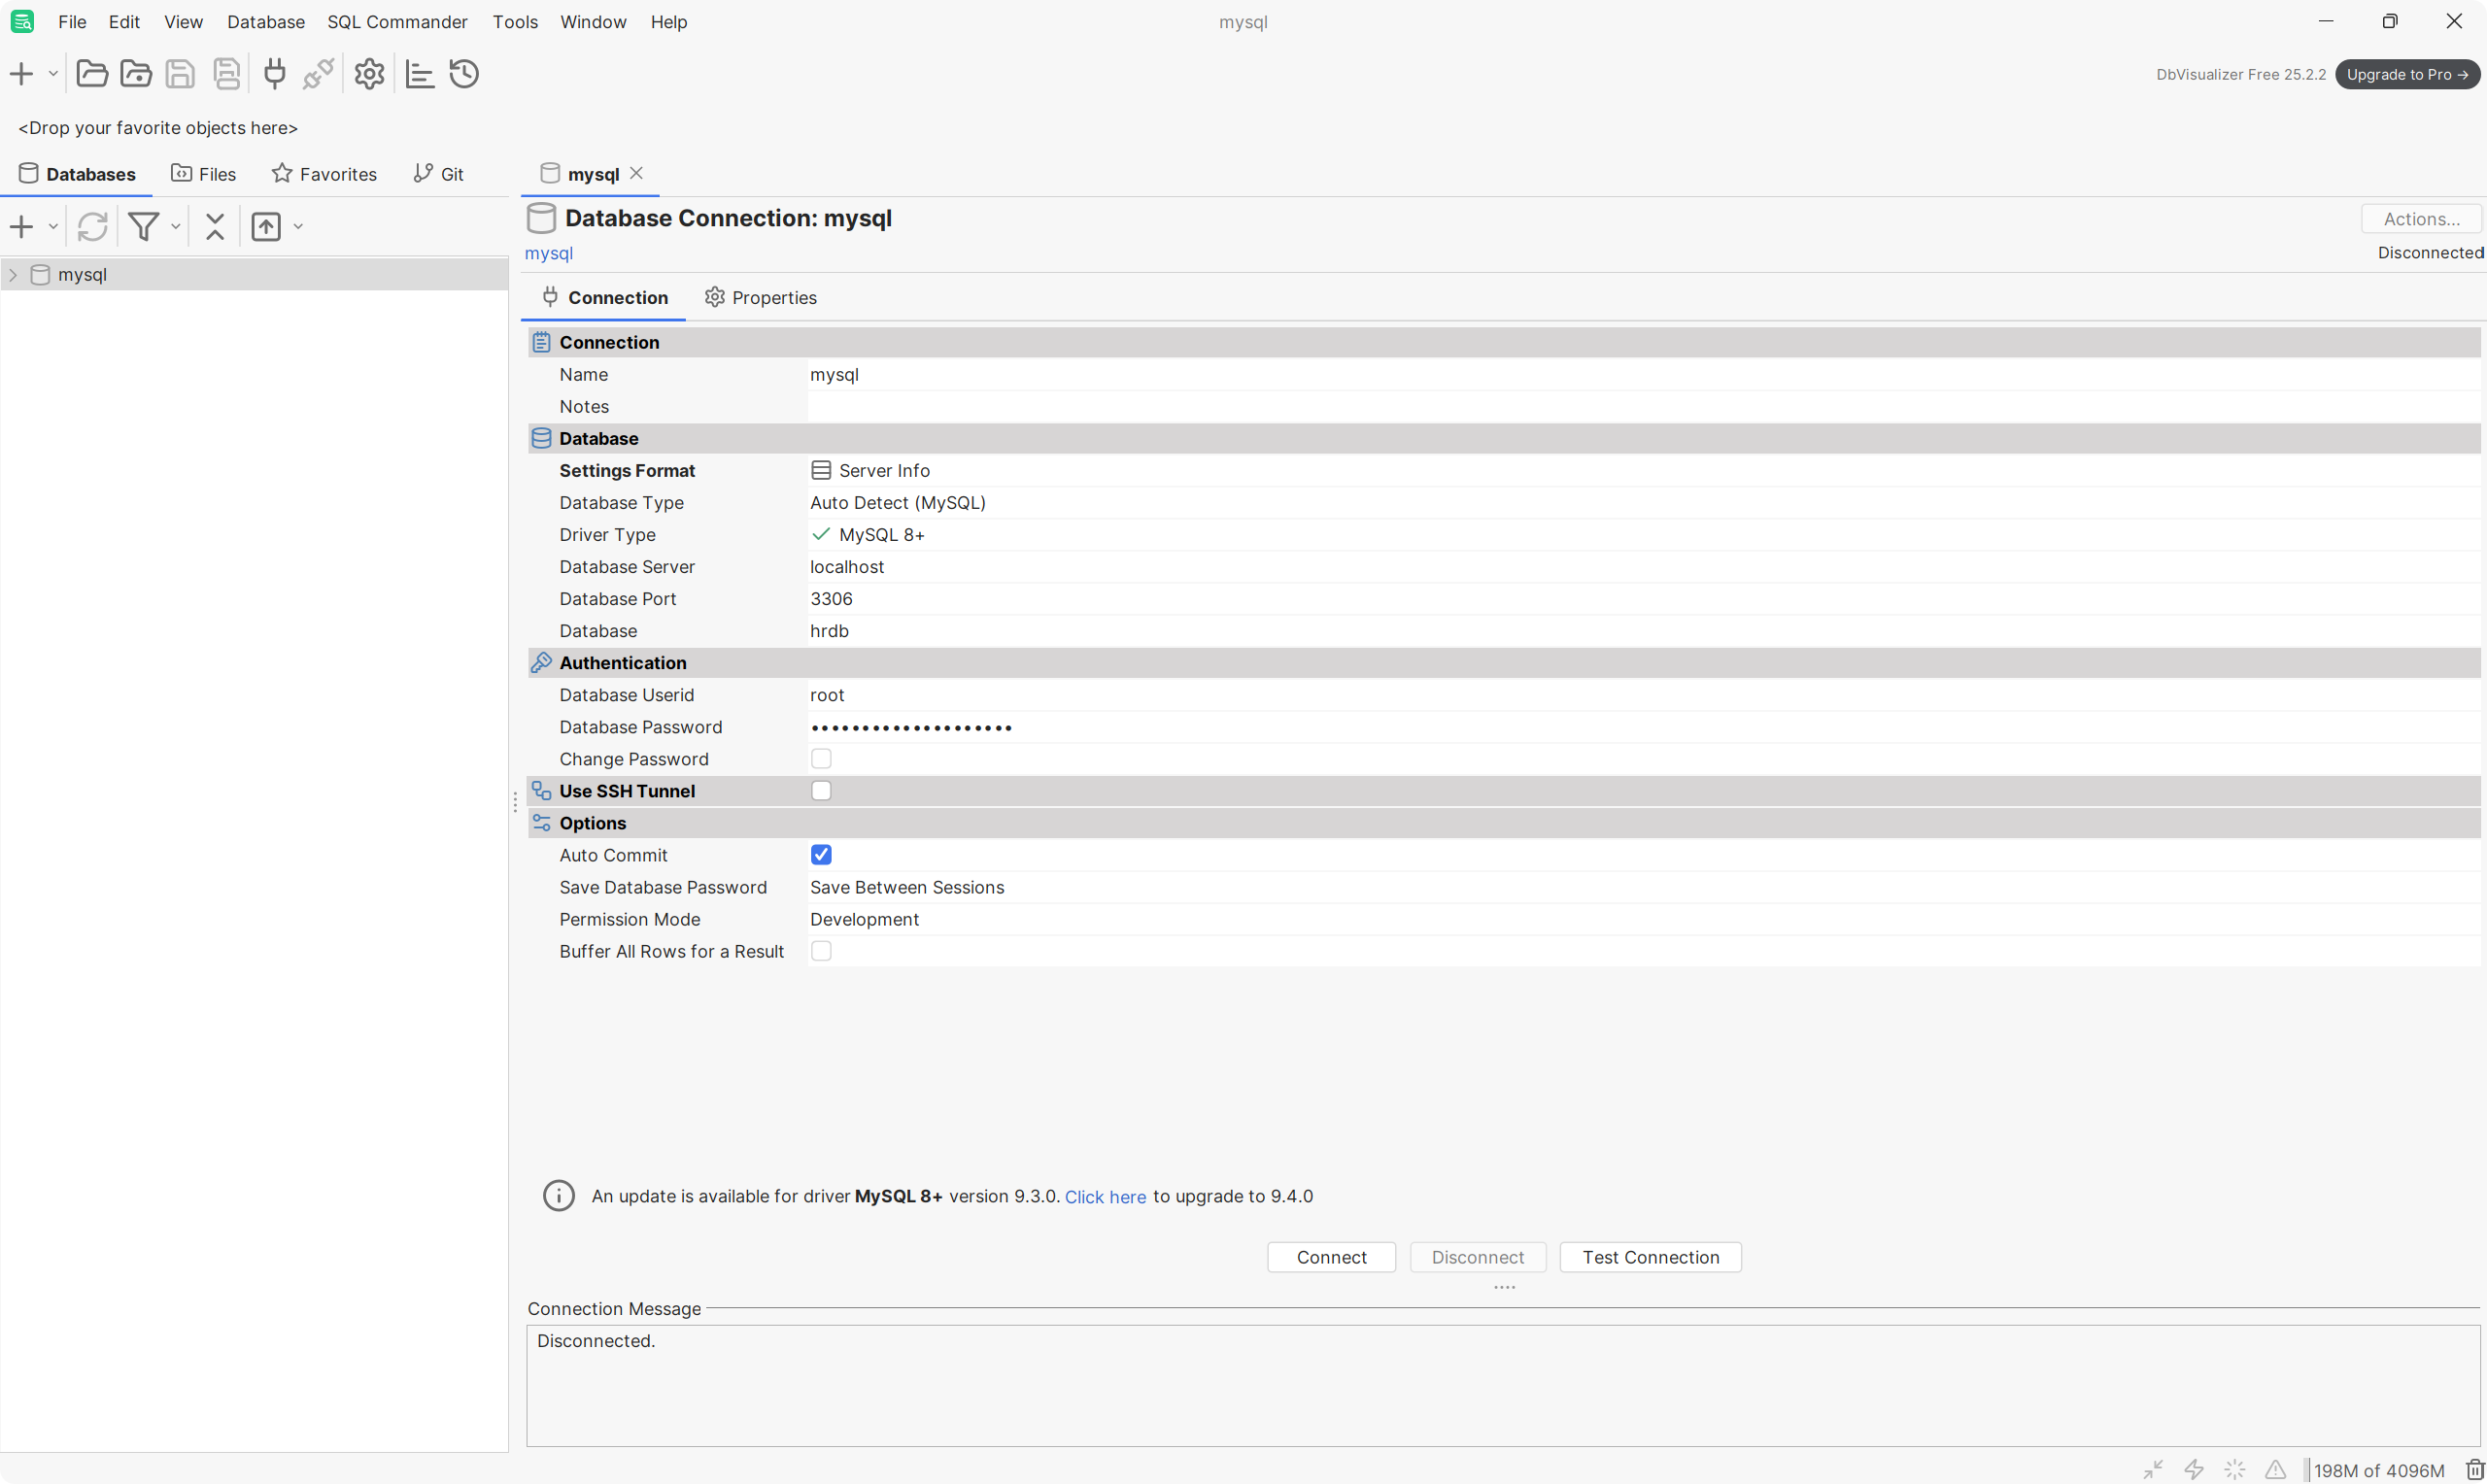Click the Connect button

[x=1331, y=1258]
